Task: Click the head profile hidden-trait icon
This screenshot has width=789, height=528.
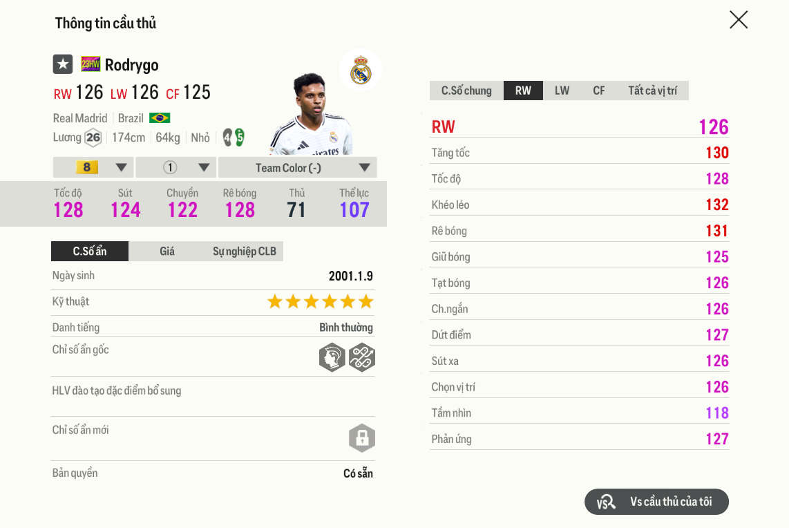Action: (x=332, y=357)
